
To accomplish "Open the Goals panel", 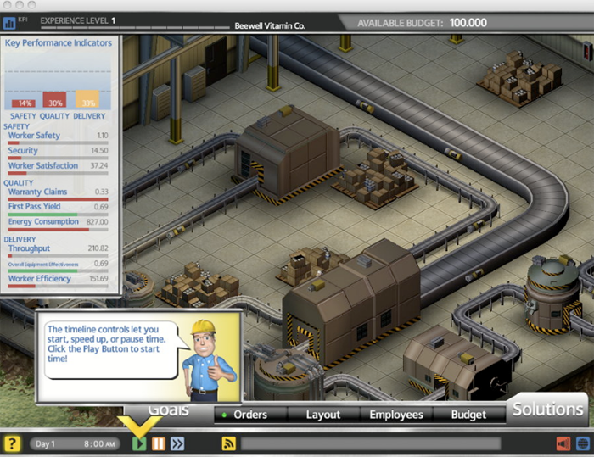I will (167, 411).
